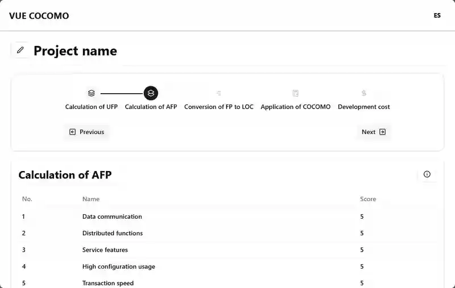The width and height of the screenshot is (455, 288).
Task: Click the pencil edit icon beside Project name
Action: (20, 50)
